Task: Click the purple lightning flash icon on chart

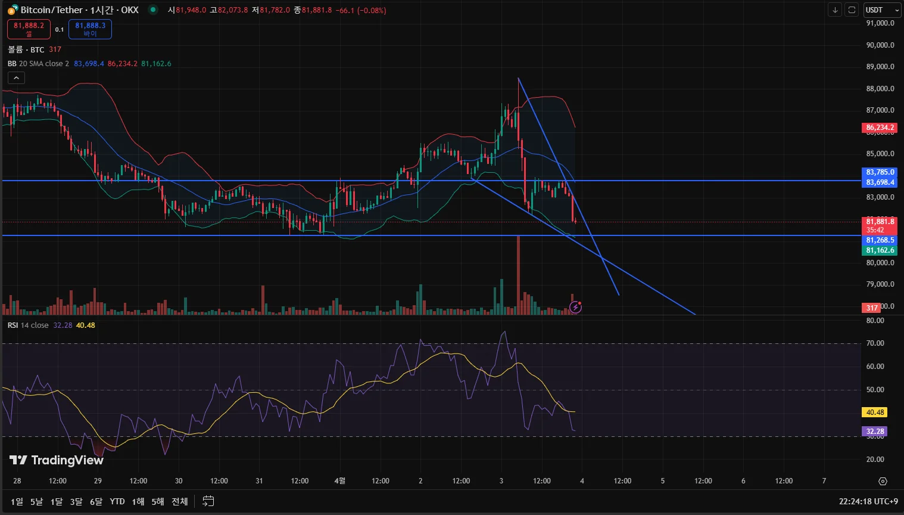Action: pos(575,307)
